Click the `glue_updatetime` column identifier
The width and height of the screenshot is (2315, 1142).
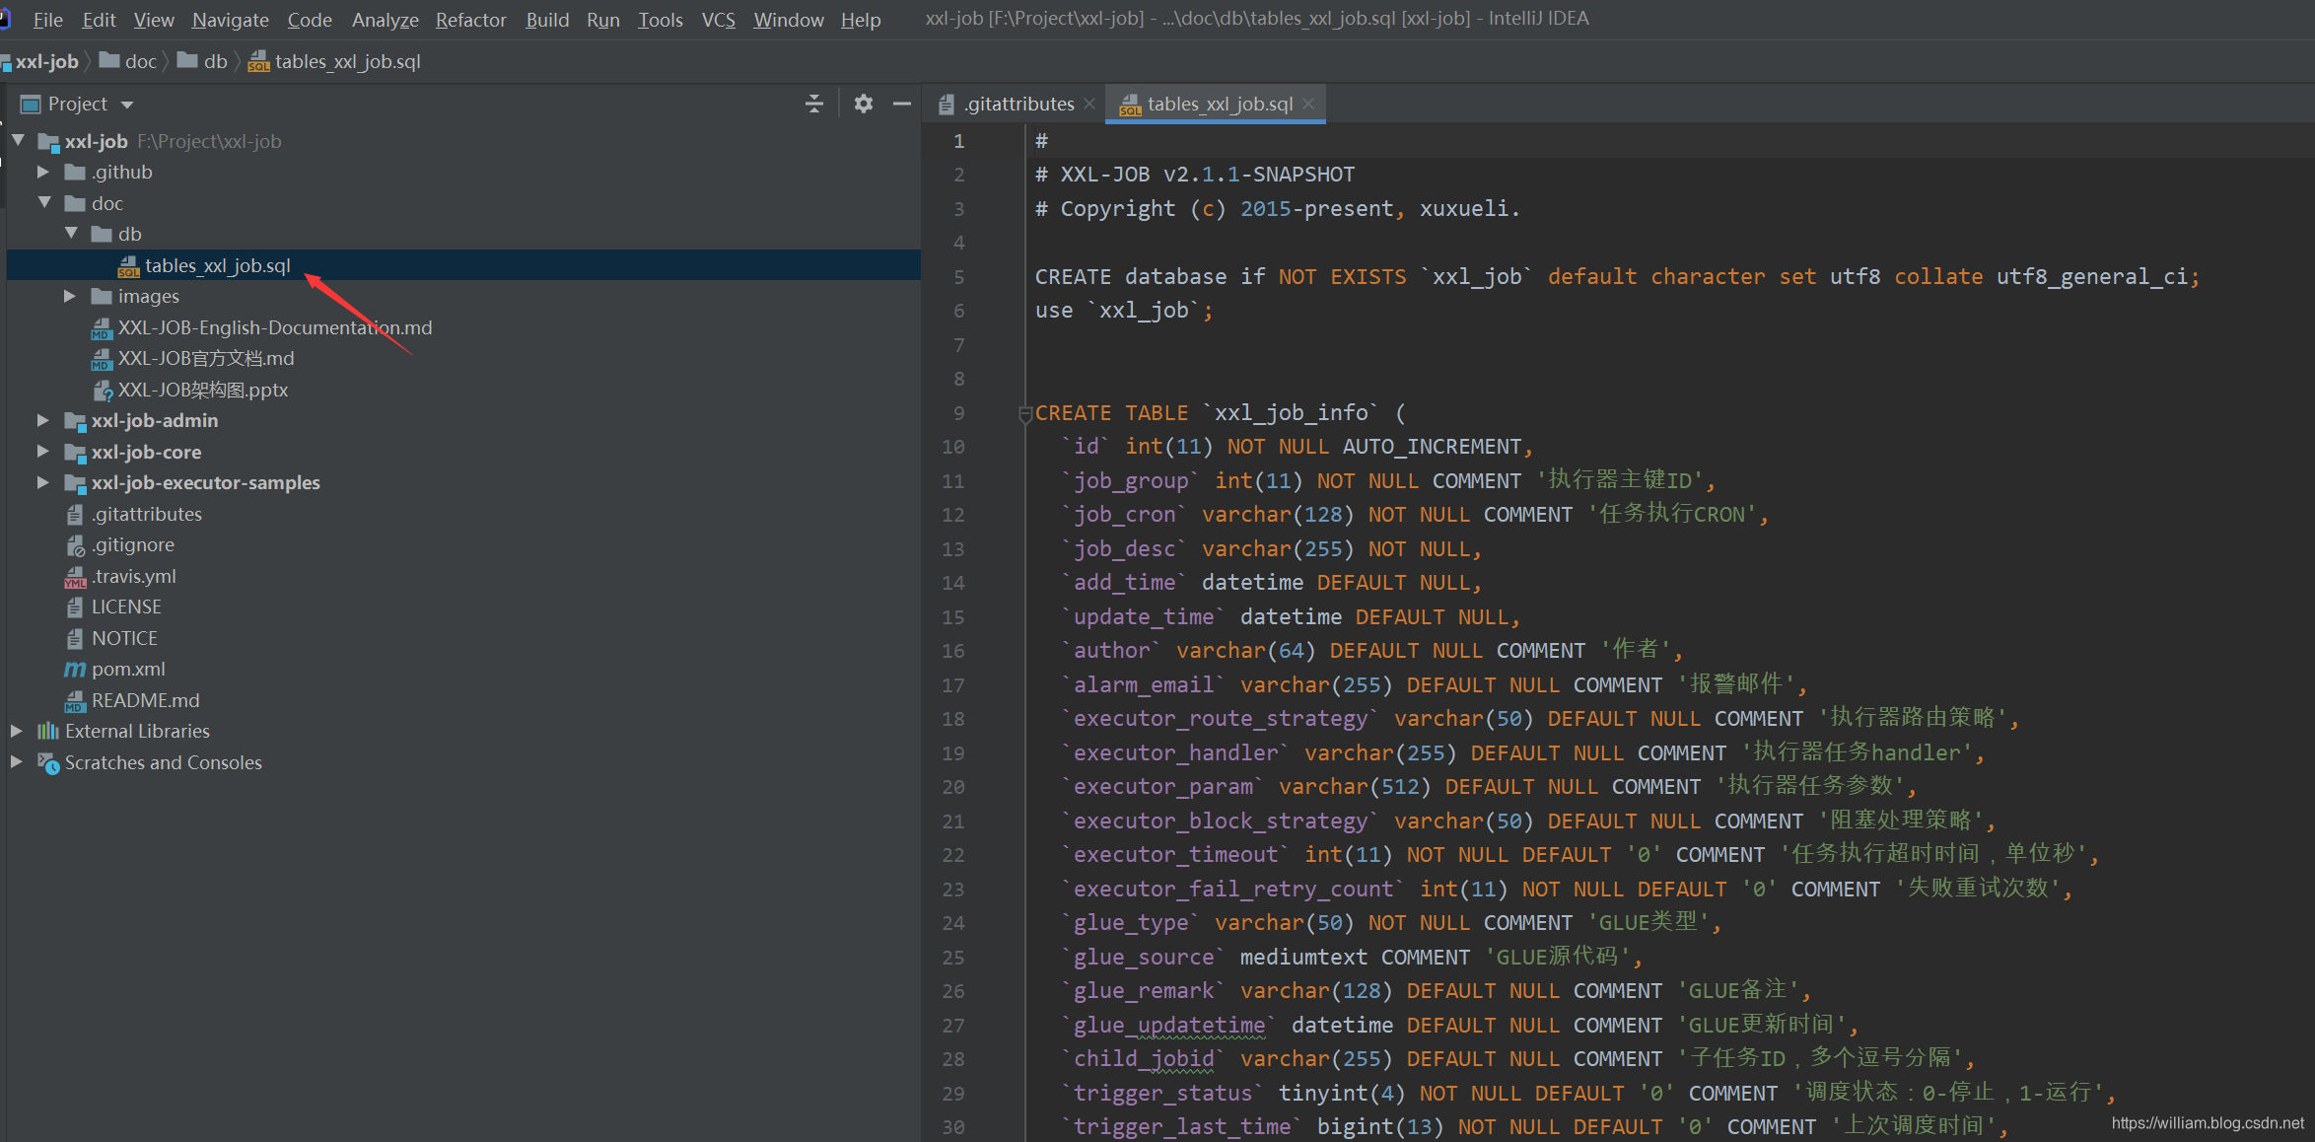point(1169,1025)
